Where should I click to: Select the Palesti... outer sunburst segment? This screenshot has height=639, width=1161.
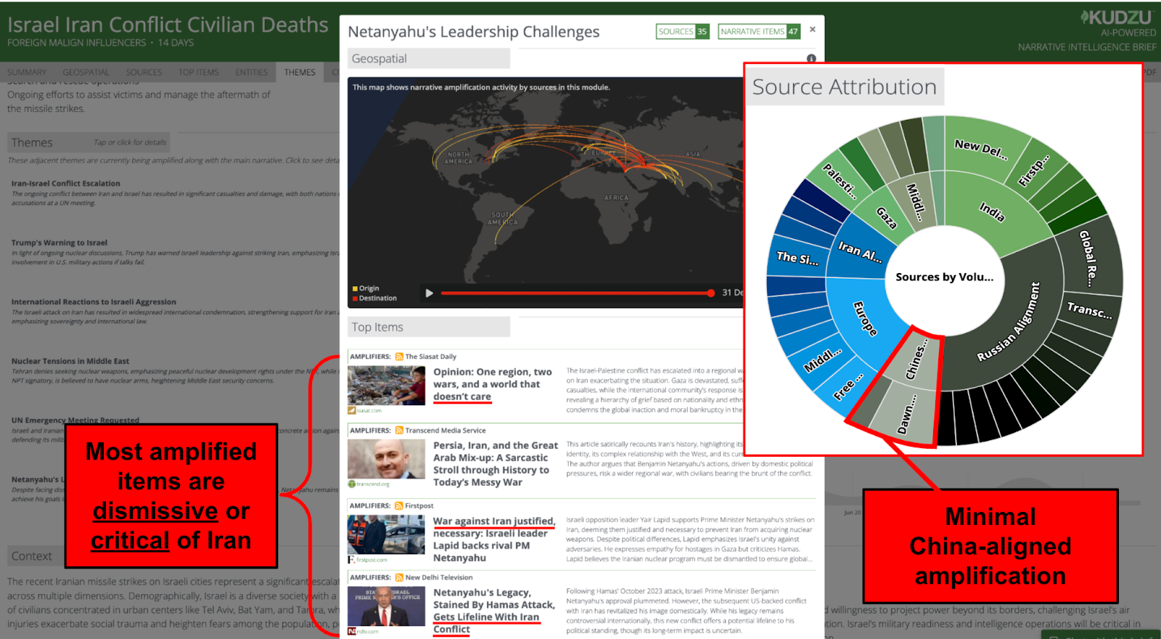[x=840, y=182]
